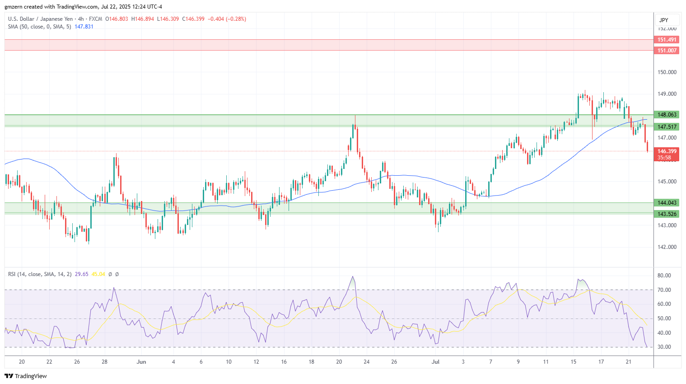686x384 pixels.
Task: Click the 147.517 green price label
Action: [667, 127]
